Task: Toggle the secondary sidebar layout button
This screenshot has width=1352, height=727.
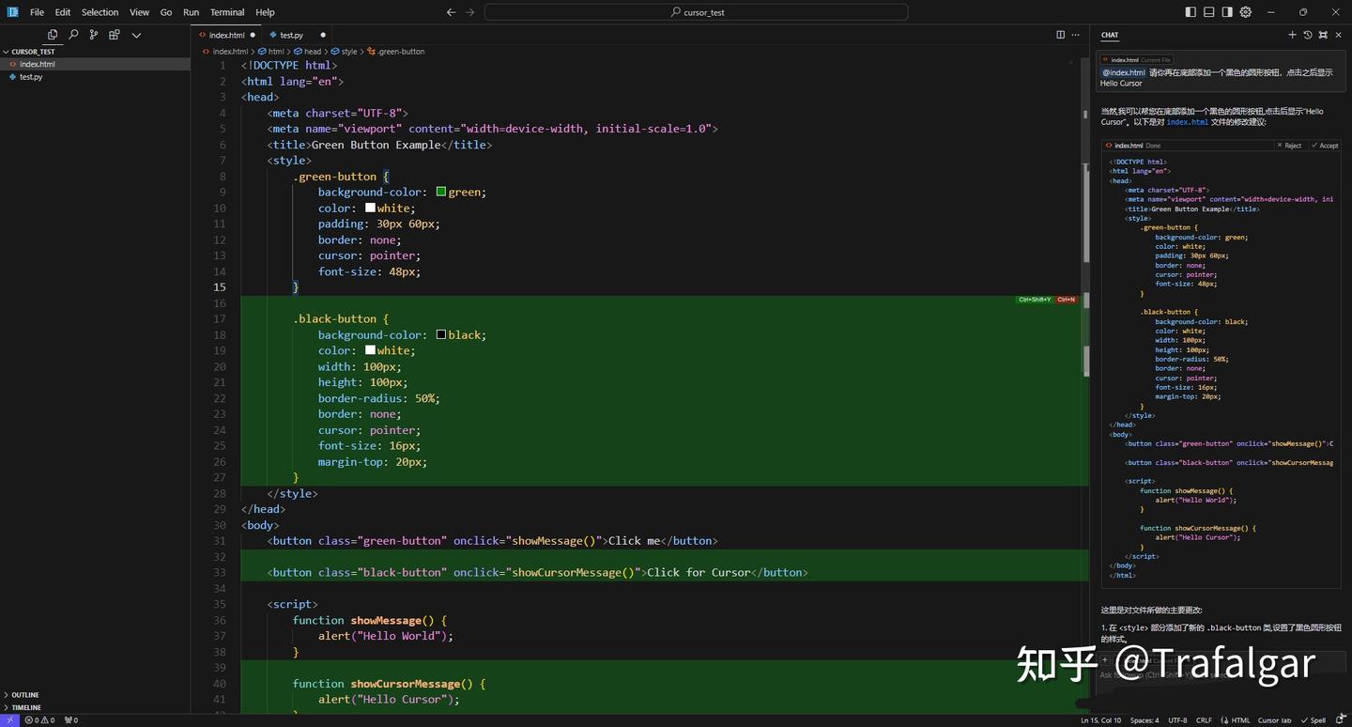Action: (1227, 12)
